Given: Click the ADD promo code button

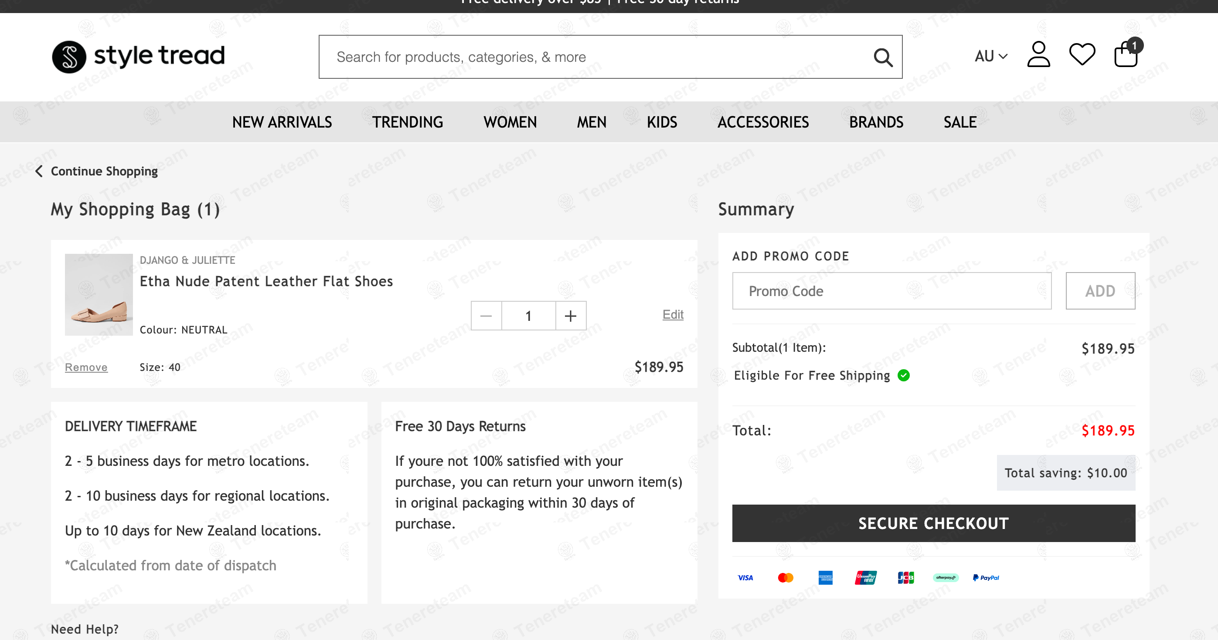Looking at the screenshot, I should coord(1100,290).
